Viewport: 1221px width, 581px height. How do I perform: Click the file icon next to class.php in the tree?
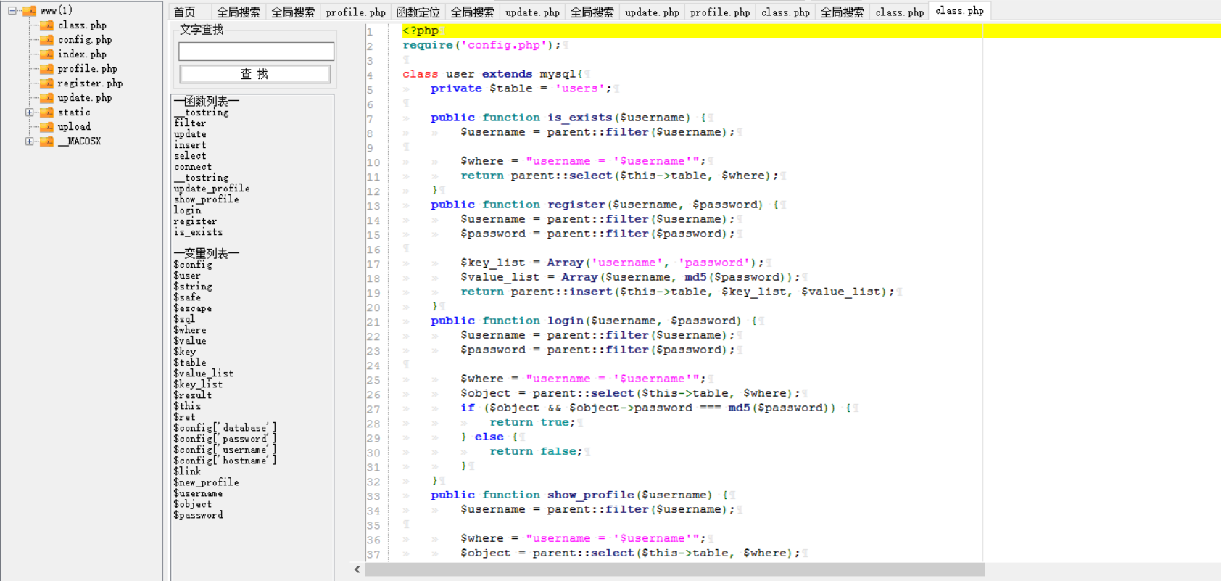pos(46,25)
